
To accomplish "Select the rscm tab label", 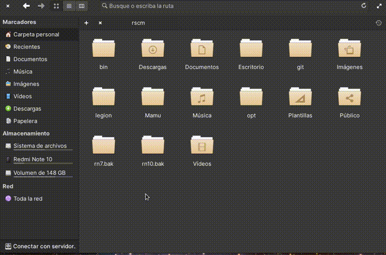I will click(x=138, y=23).
